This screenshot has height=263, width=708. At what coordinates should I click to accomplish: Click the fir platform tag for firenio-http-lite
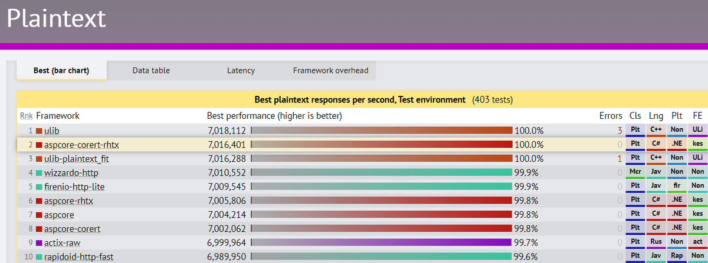coord(677,187)
